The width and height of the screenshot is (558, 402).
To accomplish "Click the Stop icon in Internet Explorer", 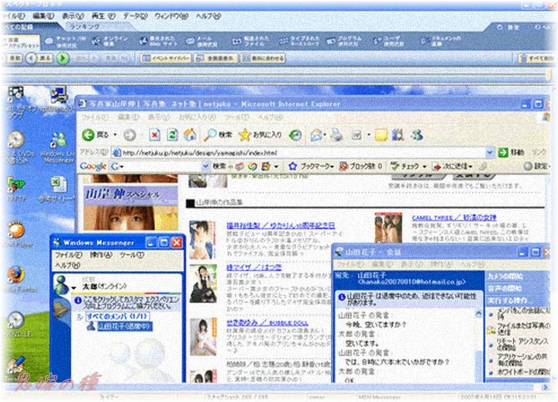I will point(155,134).
